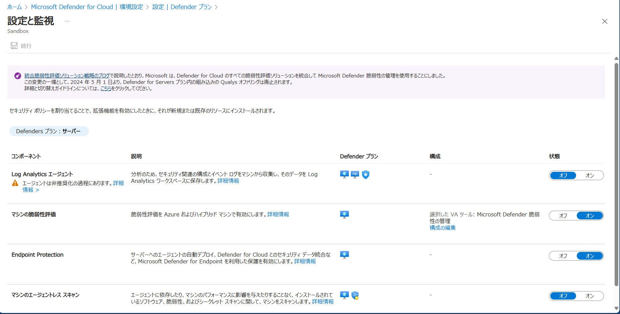
Task: Turn on Log Analytics エージェント toggle
Action: point(590,175)
